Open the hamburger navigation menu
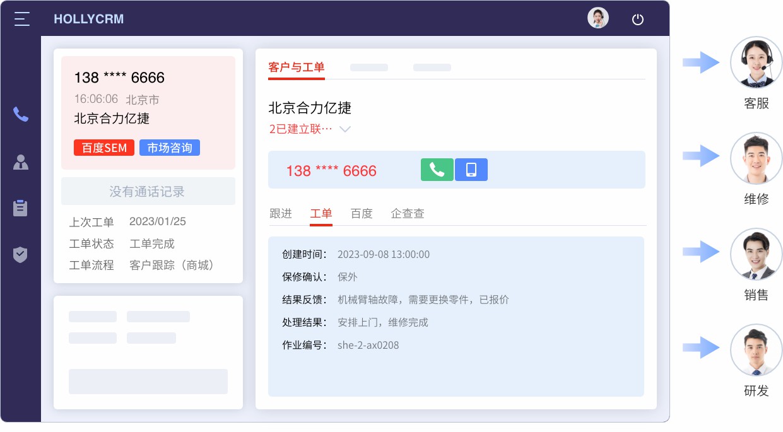 click(21, 18)
